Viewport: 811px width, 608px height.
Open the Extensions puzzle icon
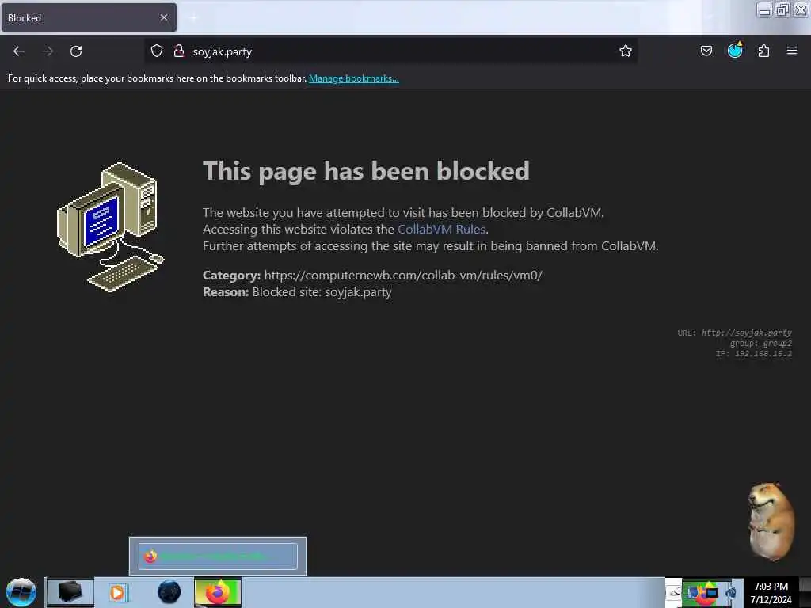[763, 51]
